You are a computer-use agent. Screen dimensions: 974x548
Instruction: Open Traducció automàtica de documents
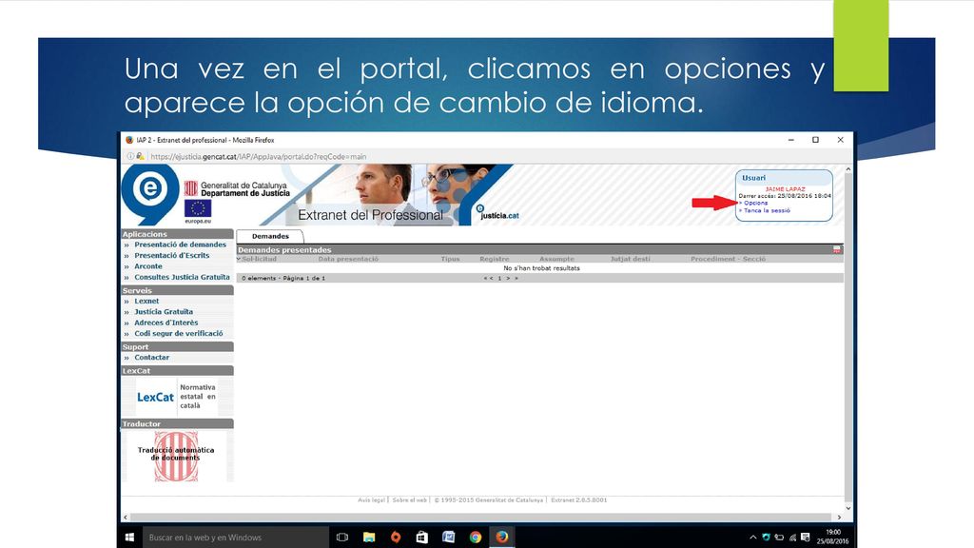(176, 456)
